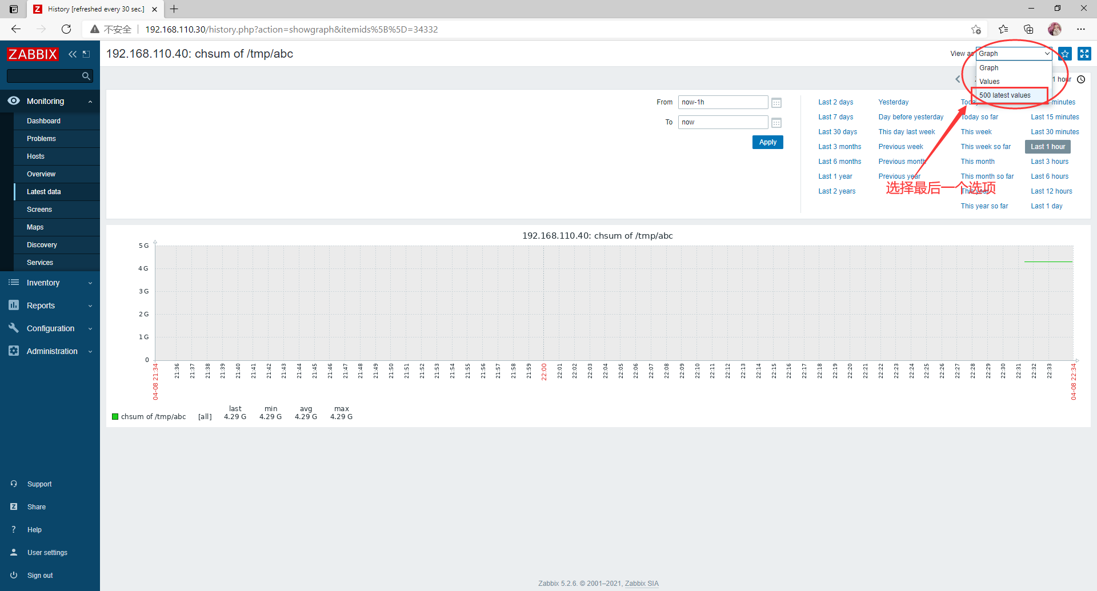Enter kiosk fullscreen mode icon
Screen dimensions: 1097x591
coord(1084,54)
